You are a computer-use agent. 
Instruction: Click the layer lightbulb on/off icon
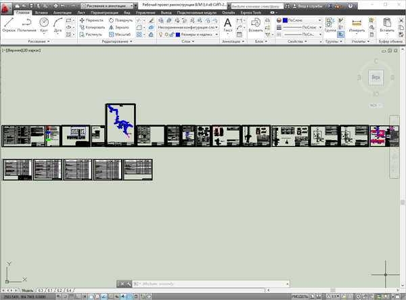coord(161,34)
